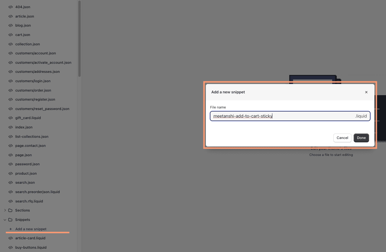Viewport: 386px width, 252px height.
Task: Click the code icon beside article.json
Action: [11, 16]
